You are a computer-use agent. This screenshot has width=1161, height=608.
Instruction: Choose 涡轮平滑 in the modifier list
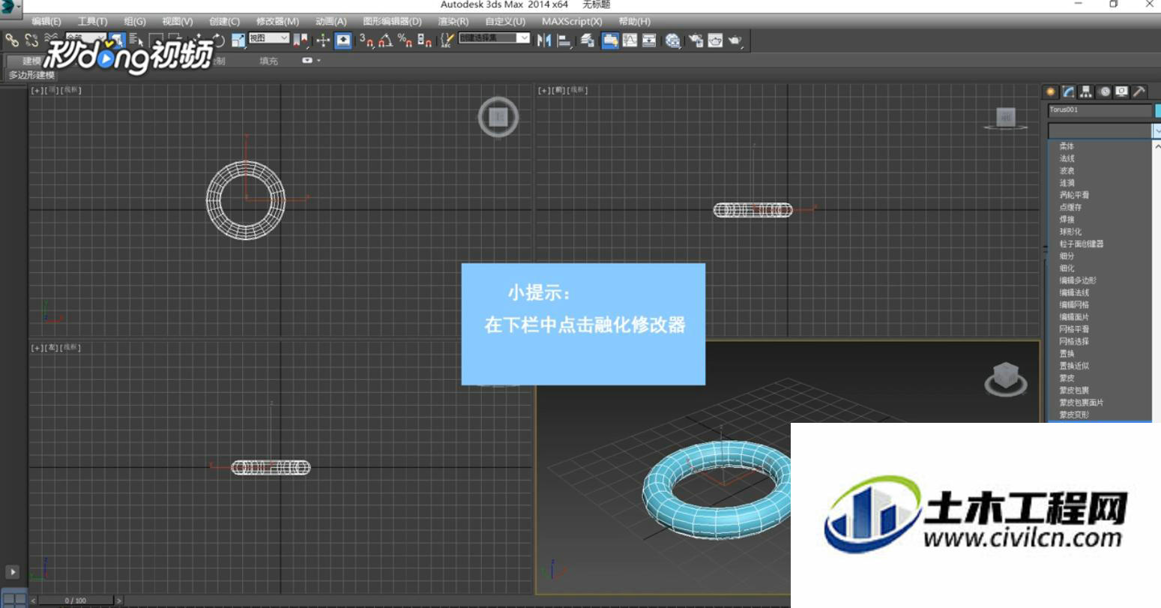pyautogui.click(x=1074, y=195)
